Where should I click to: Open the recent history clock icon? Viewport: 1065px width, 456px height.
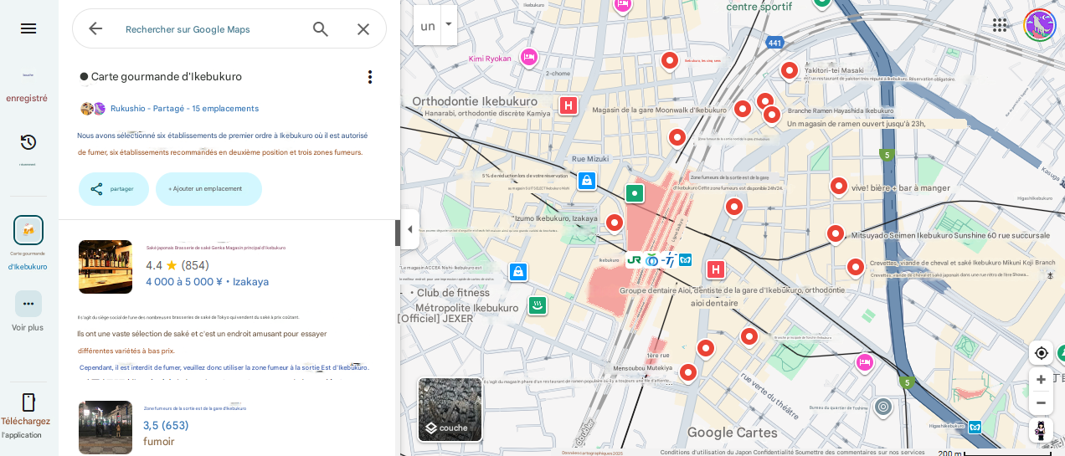click(28, 142)
